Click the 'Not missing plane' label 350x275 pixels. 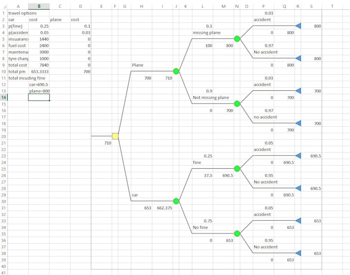[x=211, y=97]
